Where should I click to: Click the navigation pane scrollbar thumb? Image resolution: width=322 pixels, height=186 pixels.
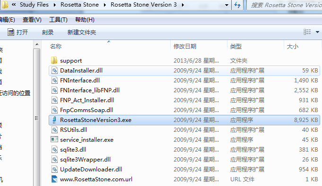point(37,118)
